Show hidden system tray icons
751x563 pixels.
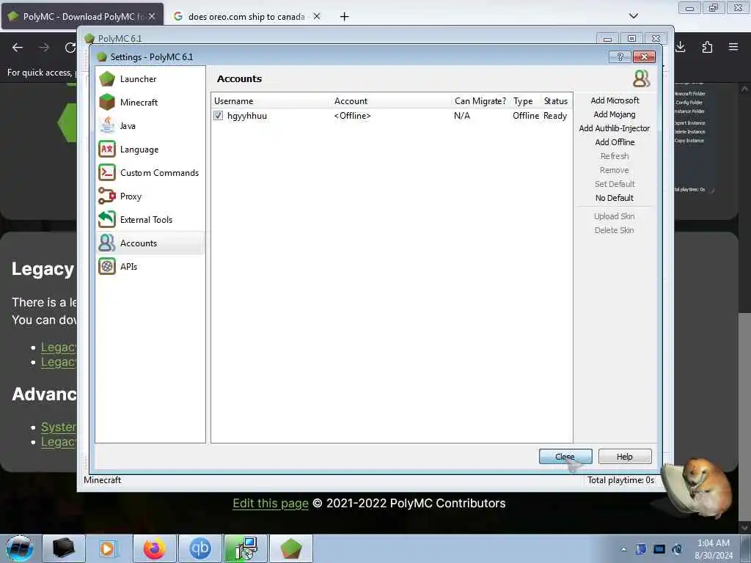click(623, 549)
